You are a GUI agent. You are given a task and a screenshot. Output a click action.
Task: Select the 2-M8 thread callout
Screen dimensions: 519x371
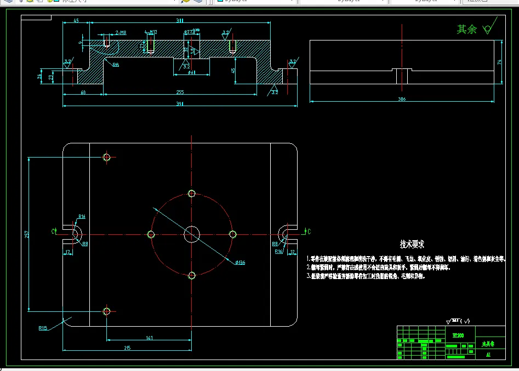121,33
